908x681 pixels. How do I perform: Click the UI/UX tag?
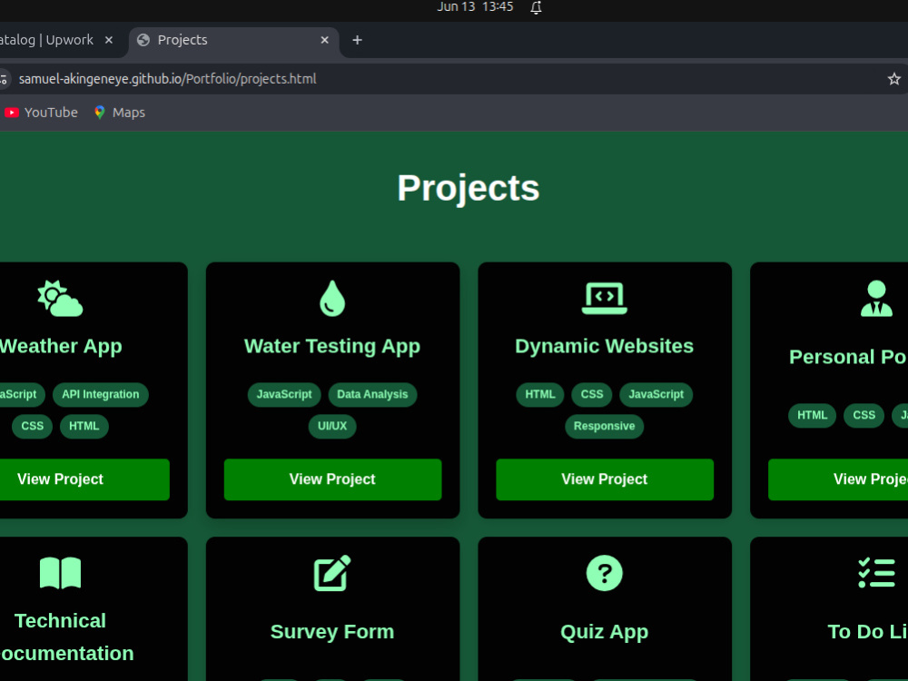332,426
